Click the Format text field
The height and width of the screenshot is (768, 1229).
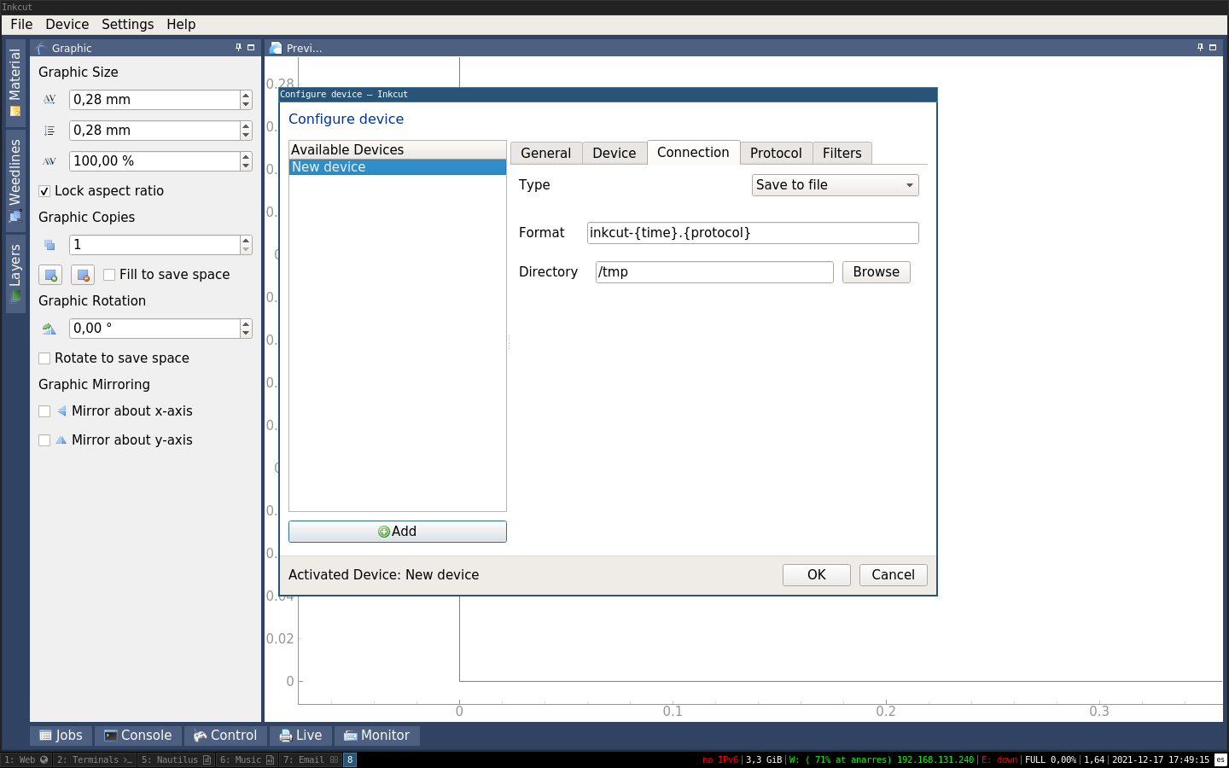click(x=752, y=233)
